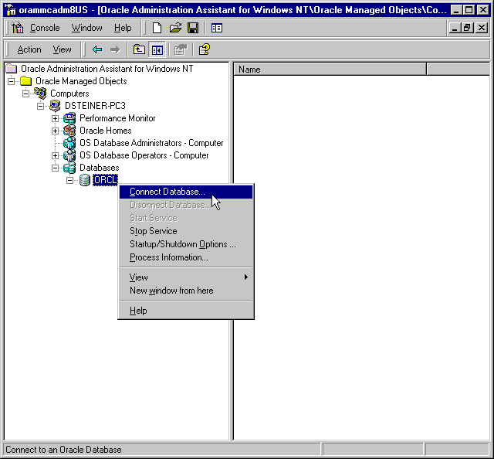Image resolution: width=494 pixels, height=459 pixels.
Task: Open the Console menu
Action: point(44,28)
